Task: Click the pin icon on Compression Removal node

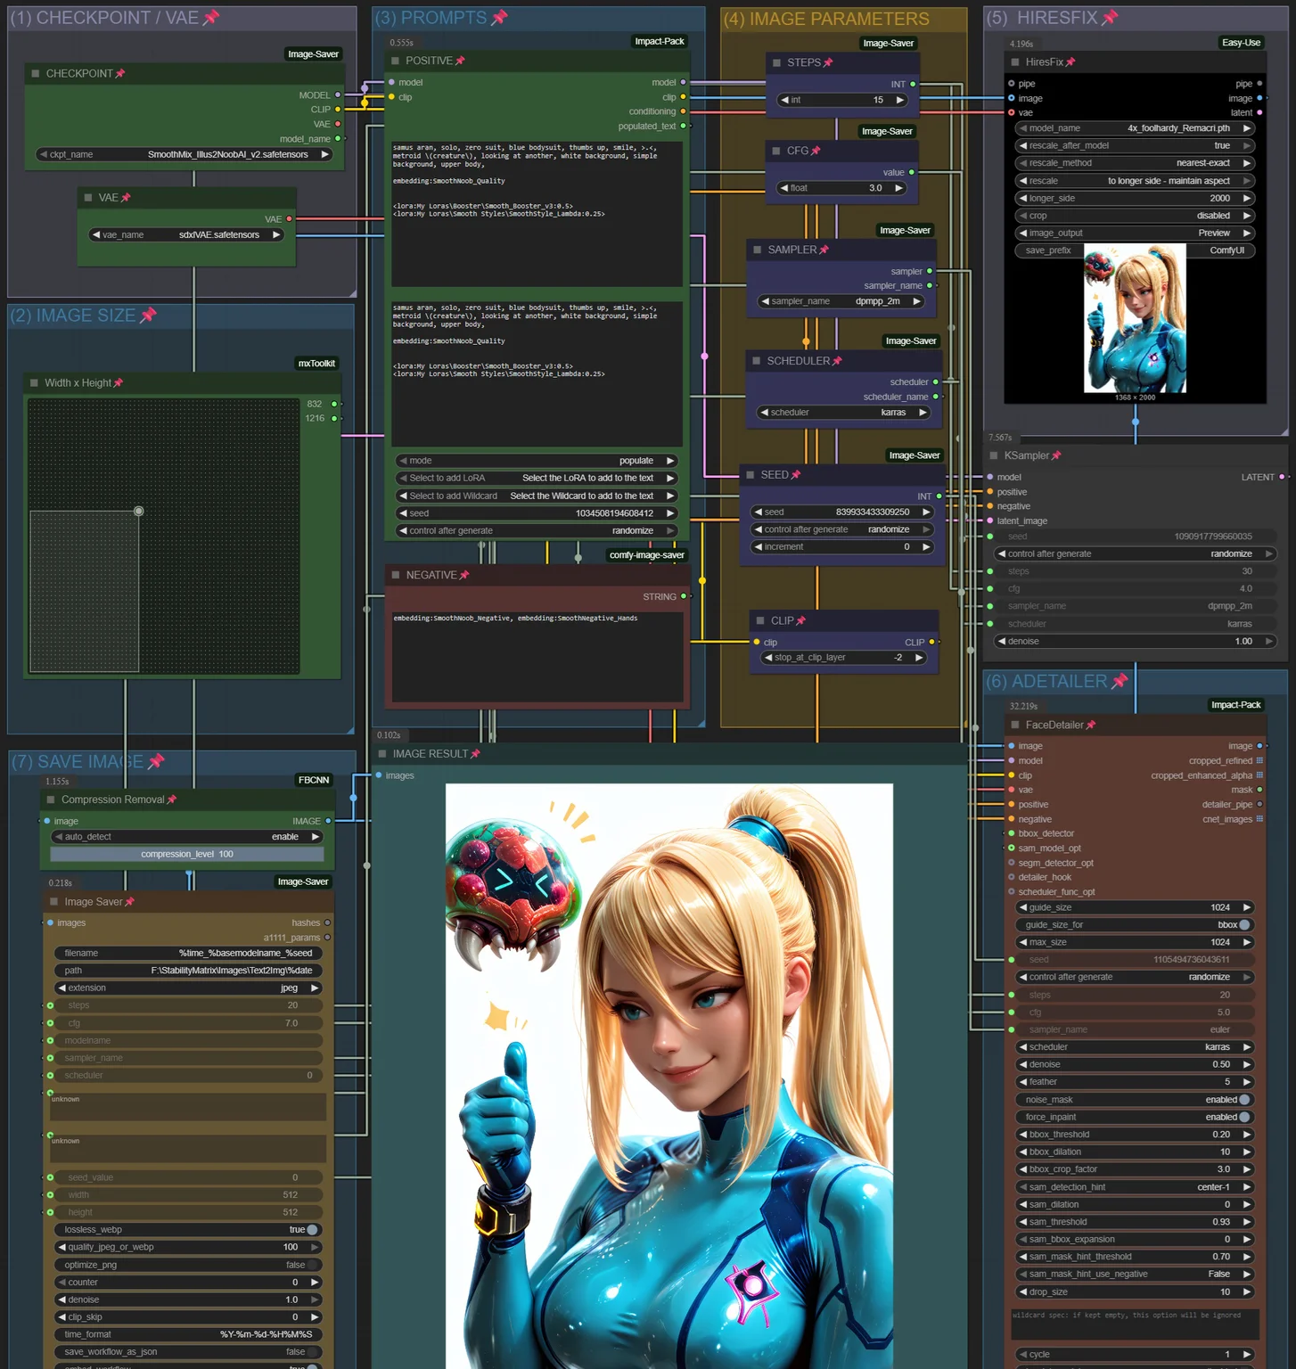Action: tap(172, 800)
